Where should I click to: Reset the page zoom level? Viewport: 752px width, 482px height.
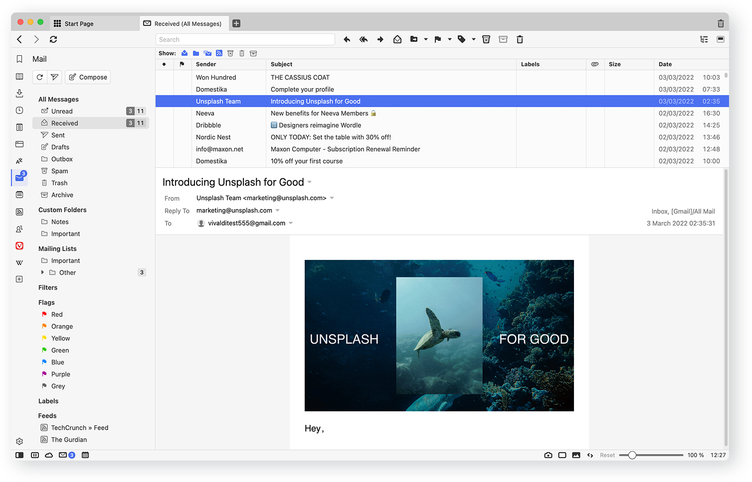pyautogui.click(x=607, y=455)
